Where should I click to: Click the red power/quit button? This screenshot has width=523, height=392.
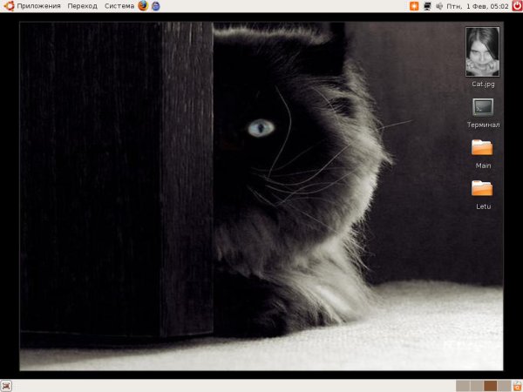click(517, 6)
